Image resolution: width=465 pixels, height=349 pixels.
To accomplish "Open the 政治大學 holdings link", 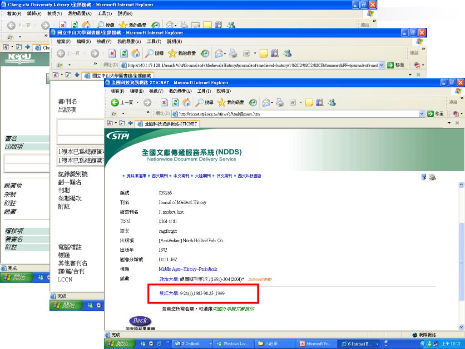I will (x=168, y=279).
